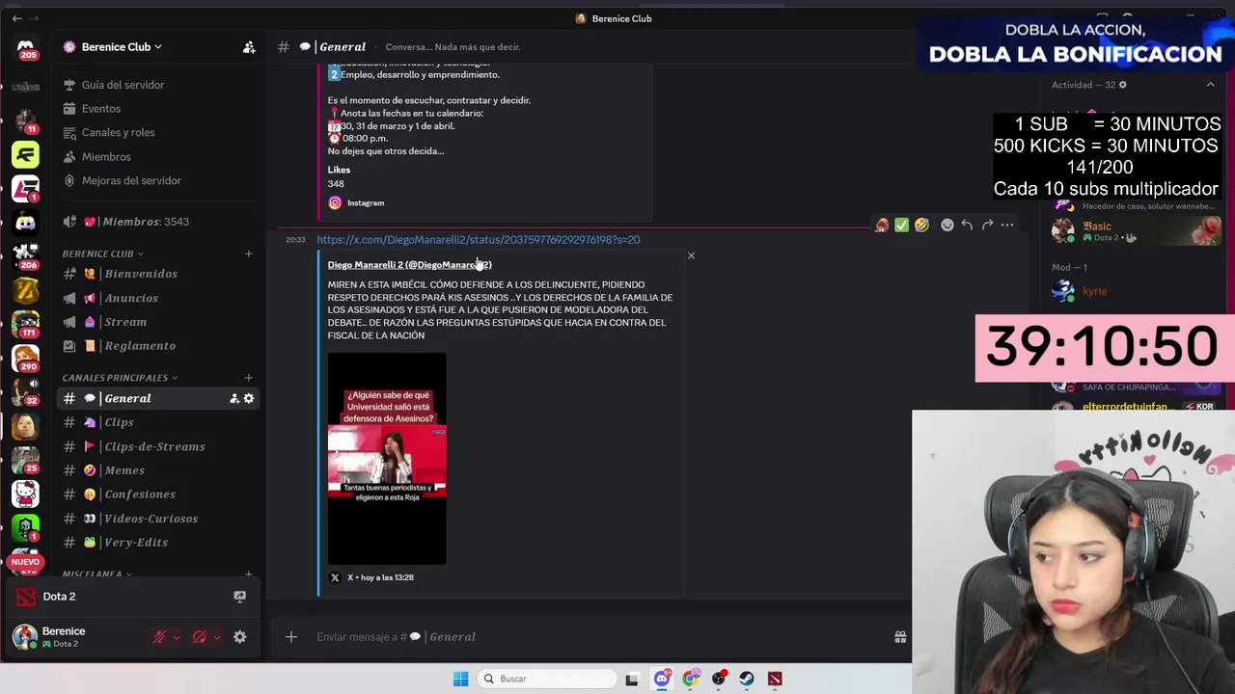This screenshot has width=1235, height=694.
Task: Open the add reaction smiley picker
Action: point(947,225)
